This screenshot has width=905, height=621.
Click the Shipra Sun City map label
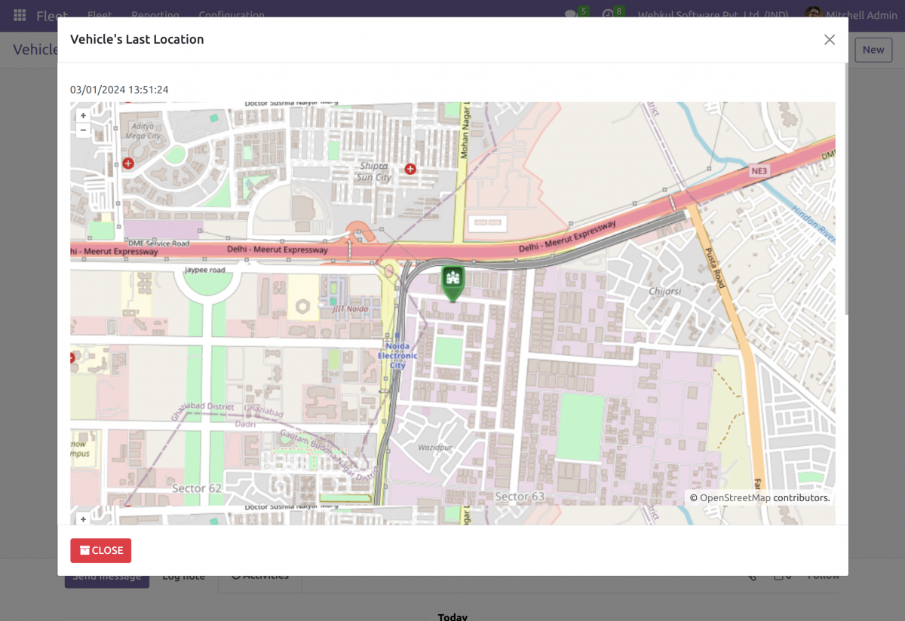[374, 172]
